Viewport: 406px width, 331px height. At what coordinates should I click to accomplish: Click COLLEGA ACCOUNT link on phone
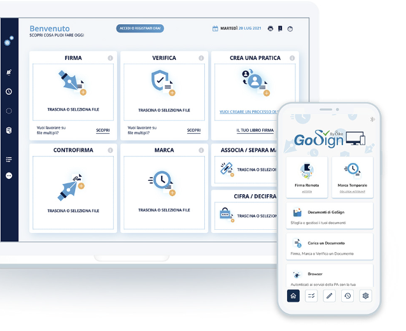(x=353, y=192)
